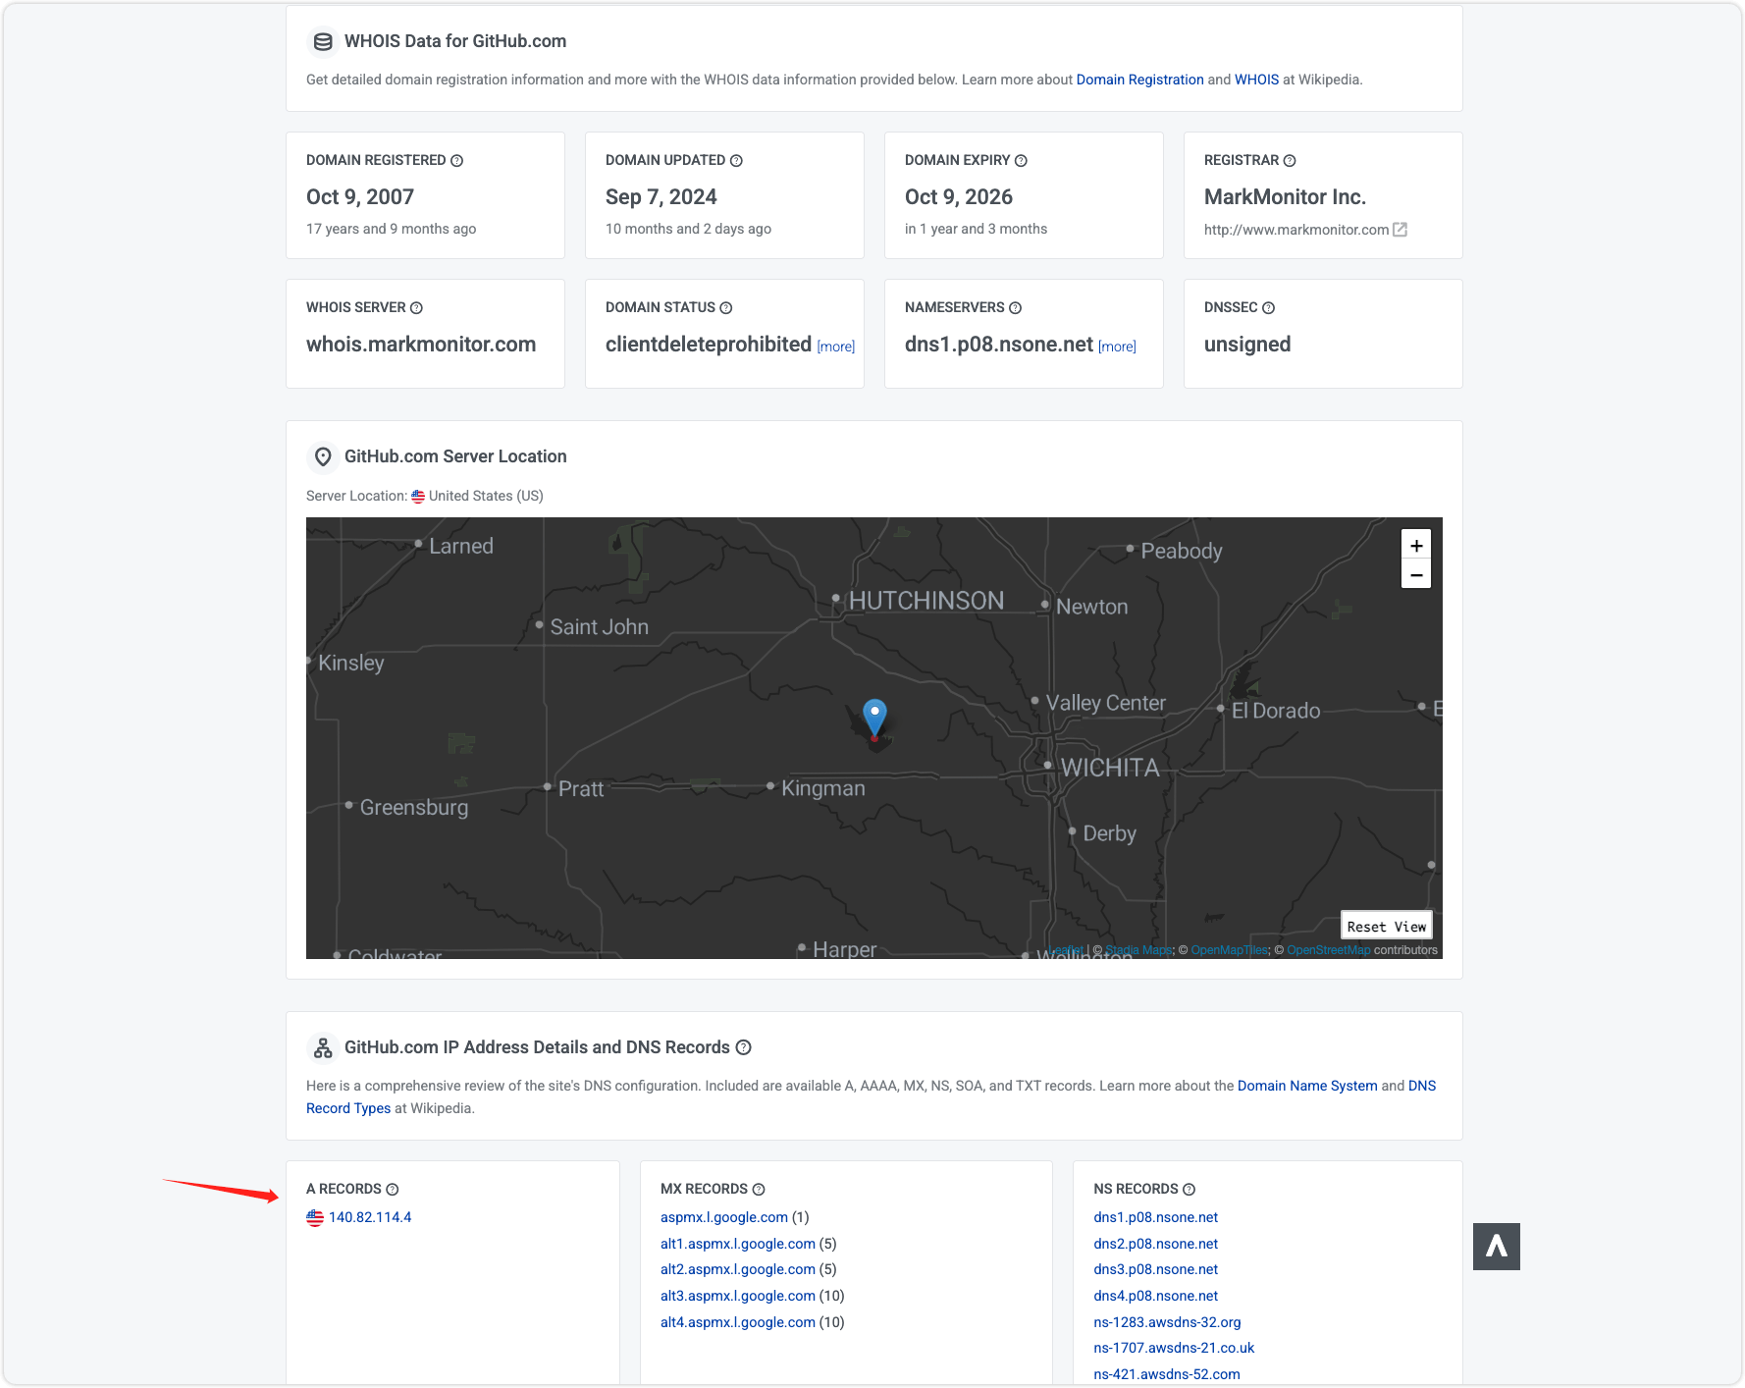Viewport: 1745px width, 1388px height.
Task: Click the WICHITA label on the map
Action: [1110, 768]
